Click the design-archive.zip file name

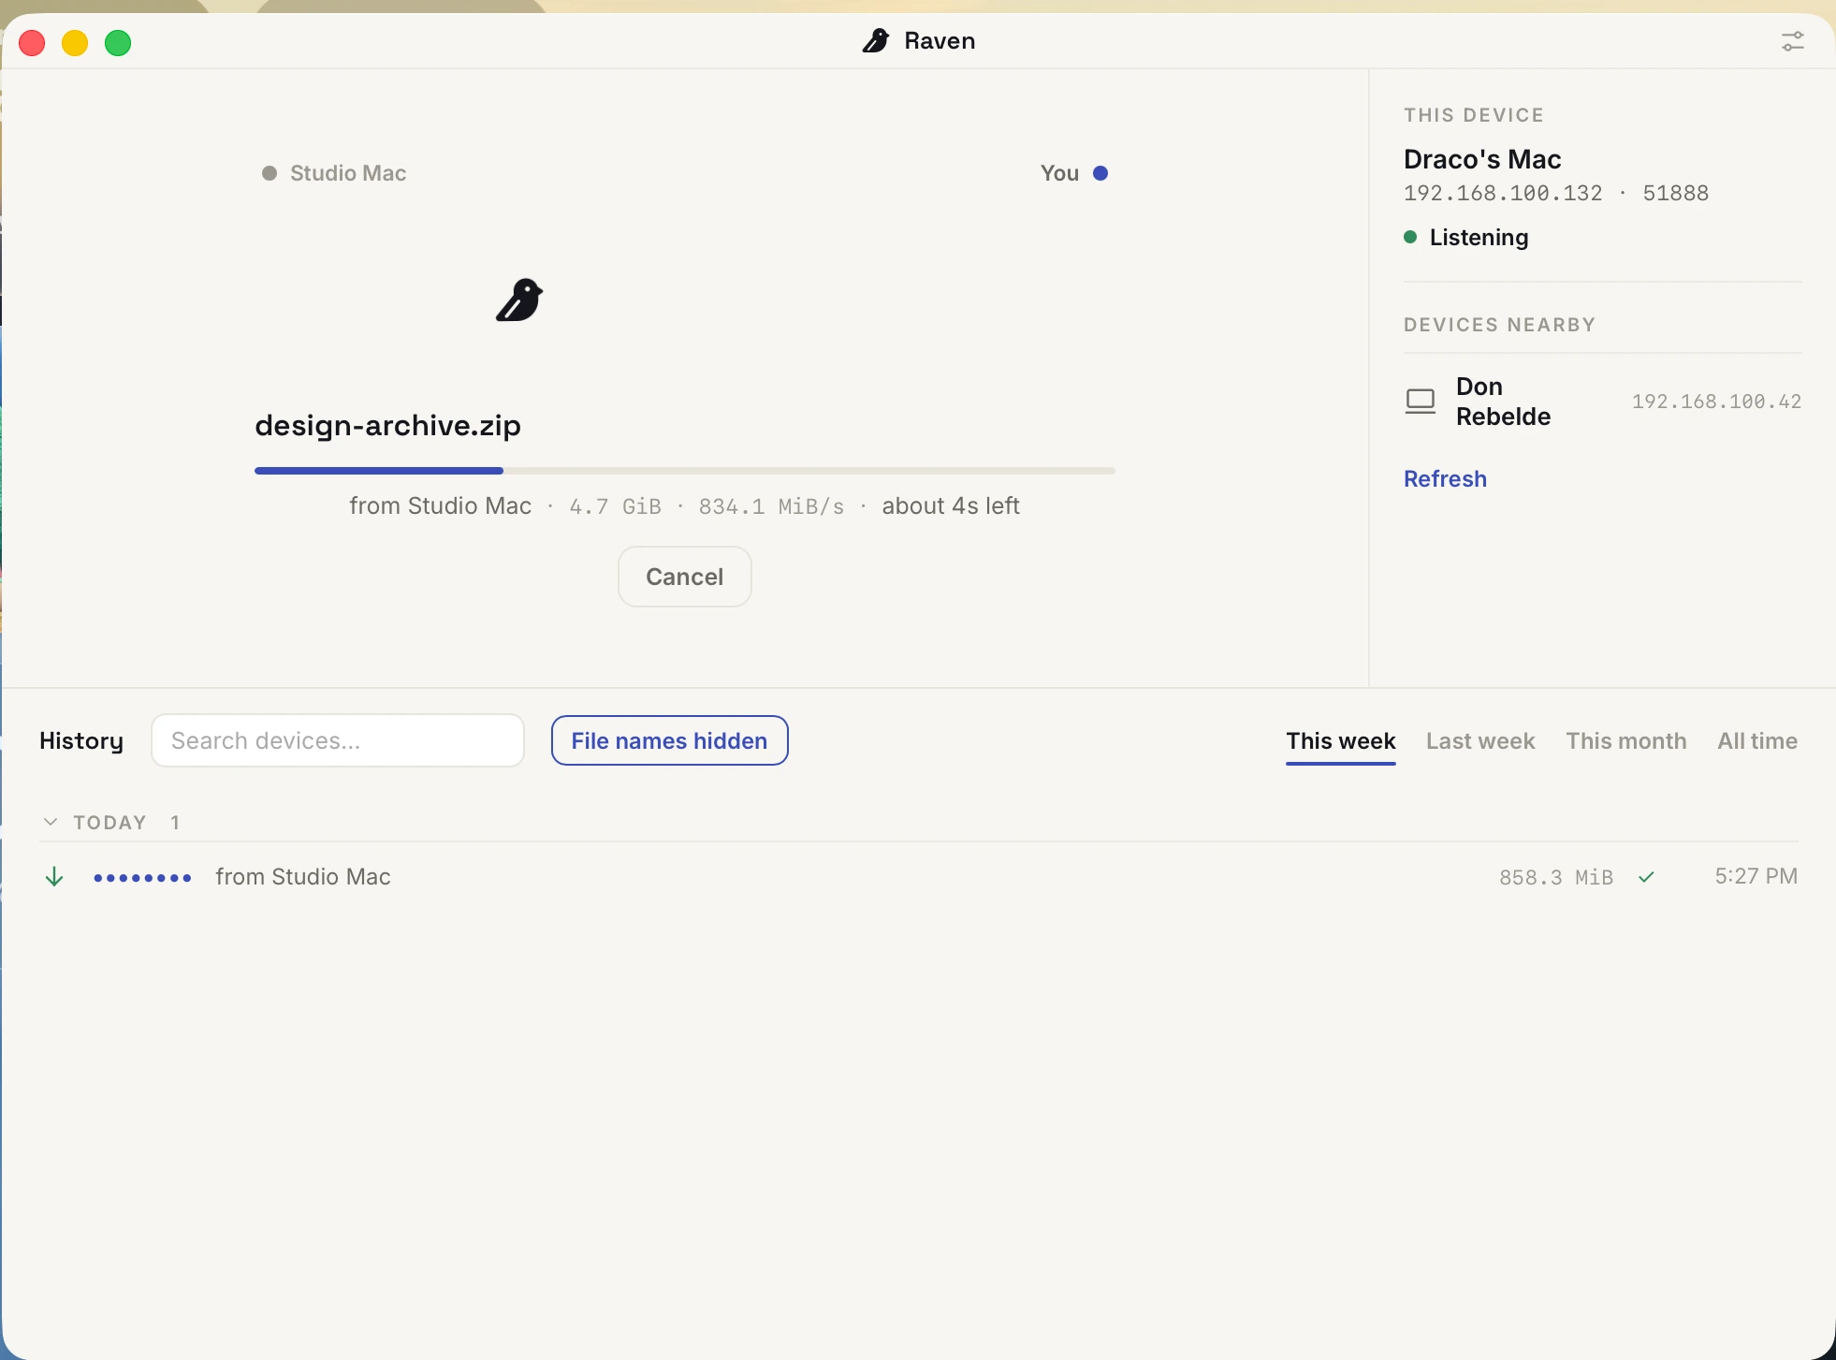387,426
